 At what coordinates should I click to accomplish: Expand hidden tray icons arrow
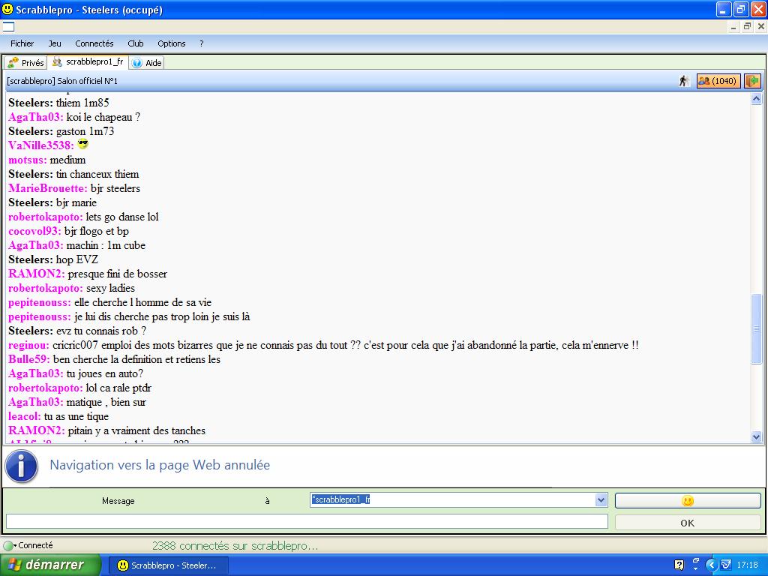[x=711, y=565]
